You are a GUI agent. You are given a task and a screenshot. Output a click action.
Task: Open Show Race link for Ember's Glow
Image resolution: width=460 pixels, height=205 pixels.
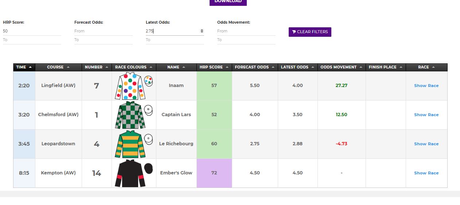point(426,173)
